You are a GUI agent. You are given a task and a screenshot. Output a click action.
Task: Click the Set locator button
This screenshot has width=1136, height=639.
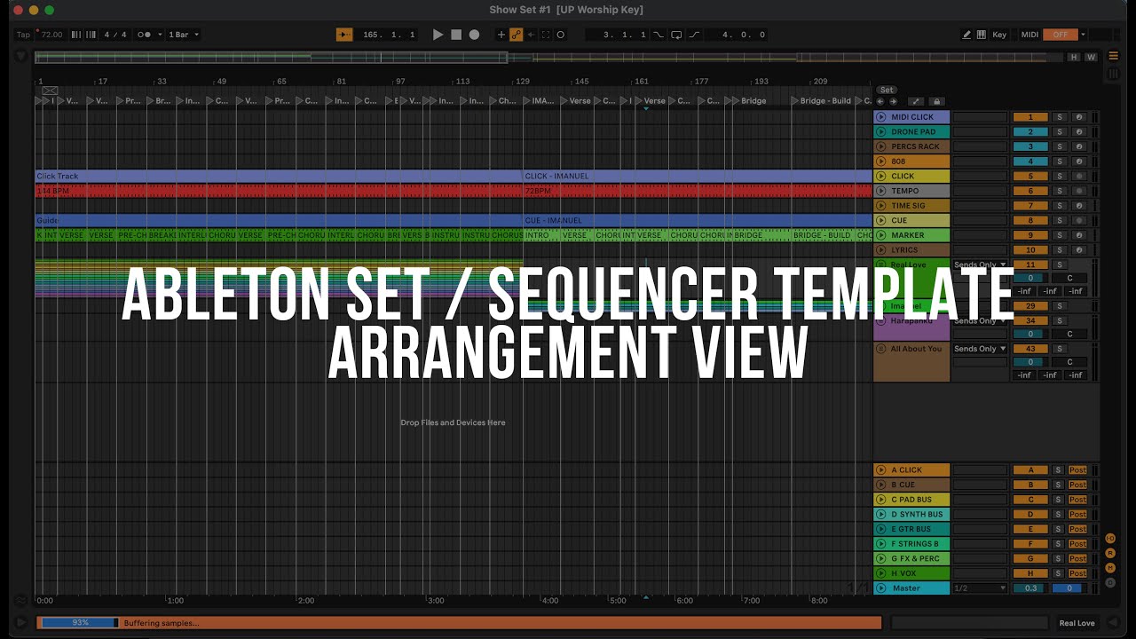[887, 90]
